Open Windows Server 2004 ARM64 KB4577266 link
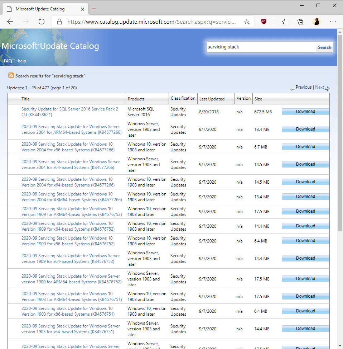This screenshot has width=343, height=349. tap(71, 129)
